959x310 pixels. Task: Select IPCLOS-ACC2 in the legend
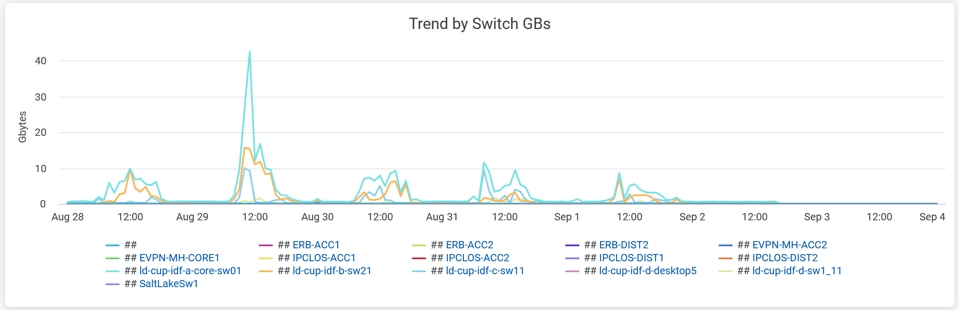click(x=477, y=258)
